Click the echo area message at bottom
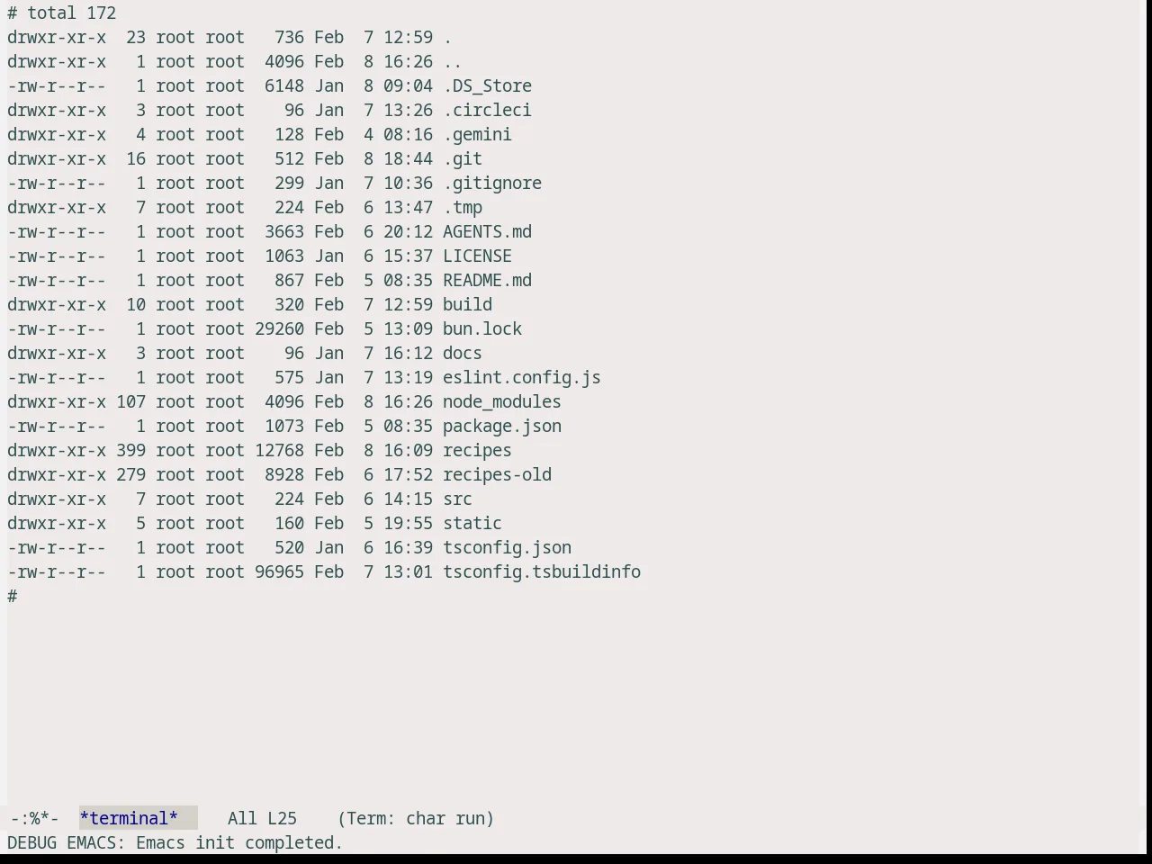Viewport: 1152px width, 864px height. tap(175, 843)
